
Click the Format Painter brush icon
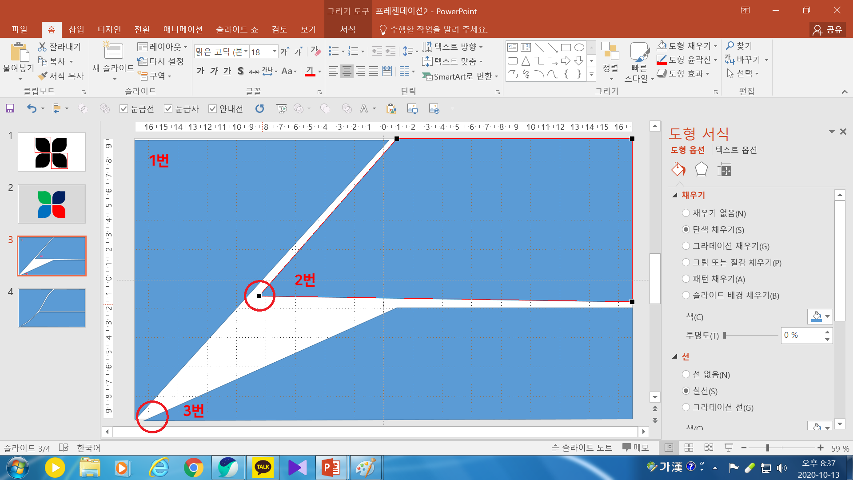tap(43, 76)
